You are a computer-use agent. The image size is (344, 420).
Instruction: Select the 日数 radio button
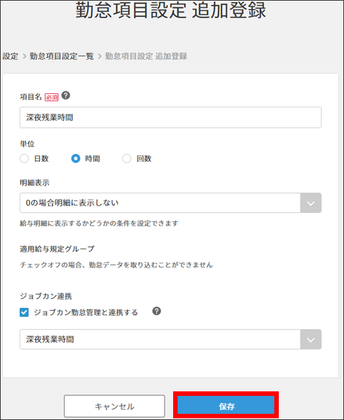click(x=24, y=159)
